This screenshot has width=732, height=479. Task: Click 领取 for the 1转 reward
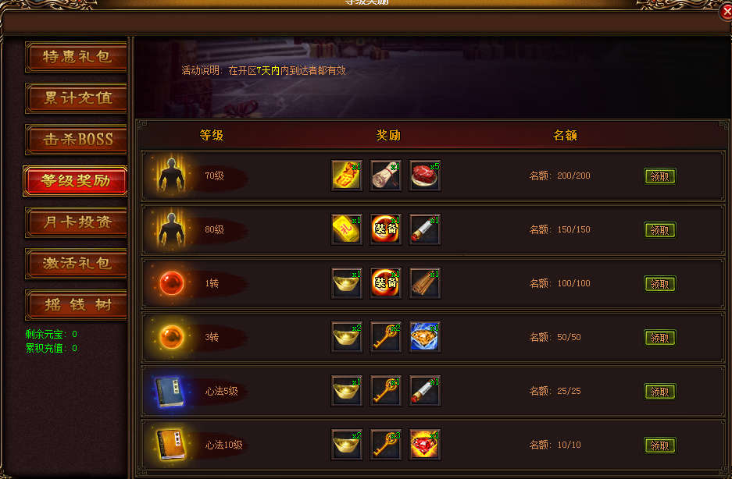pyautogui.click(x=659, y=283)
